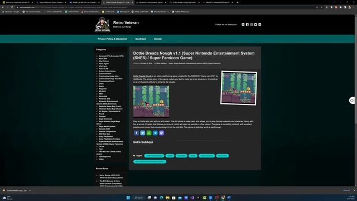Screen dimensions: 357x201
Task: Select Podcast category
Action: (x=103, y=117)
